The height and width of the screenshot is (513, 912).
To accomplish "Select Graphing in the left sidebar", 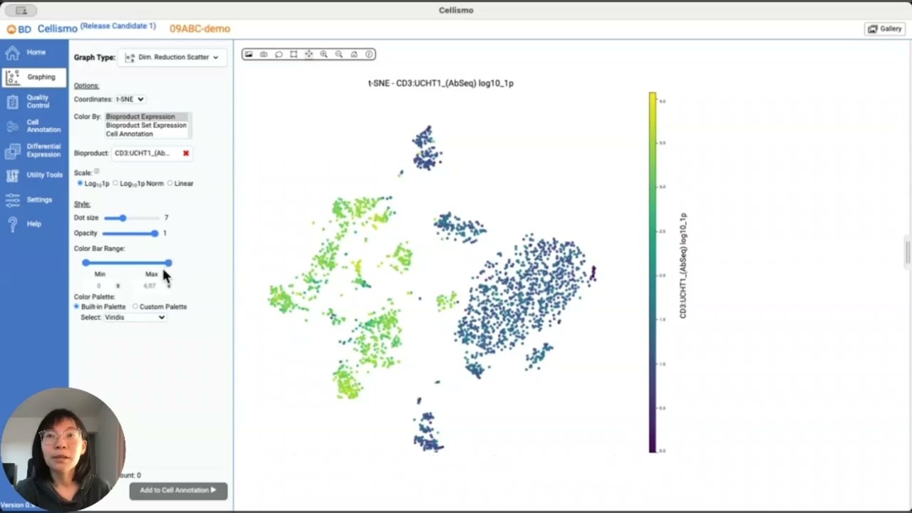I will click(34, 77).
